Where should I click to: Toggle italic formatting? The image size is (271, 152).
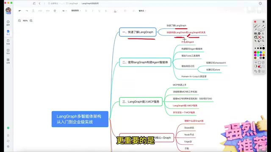coord(93,11)
